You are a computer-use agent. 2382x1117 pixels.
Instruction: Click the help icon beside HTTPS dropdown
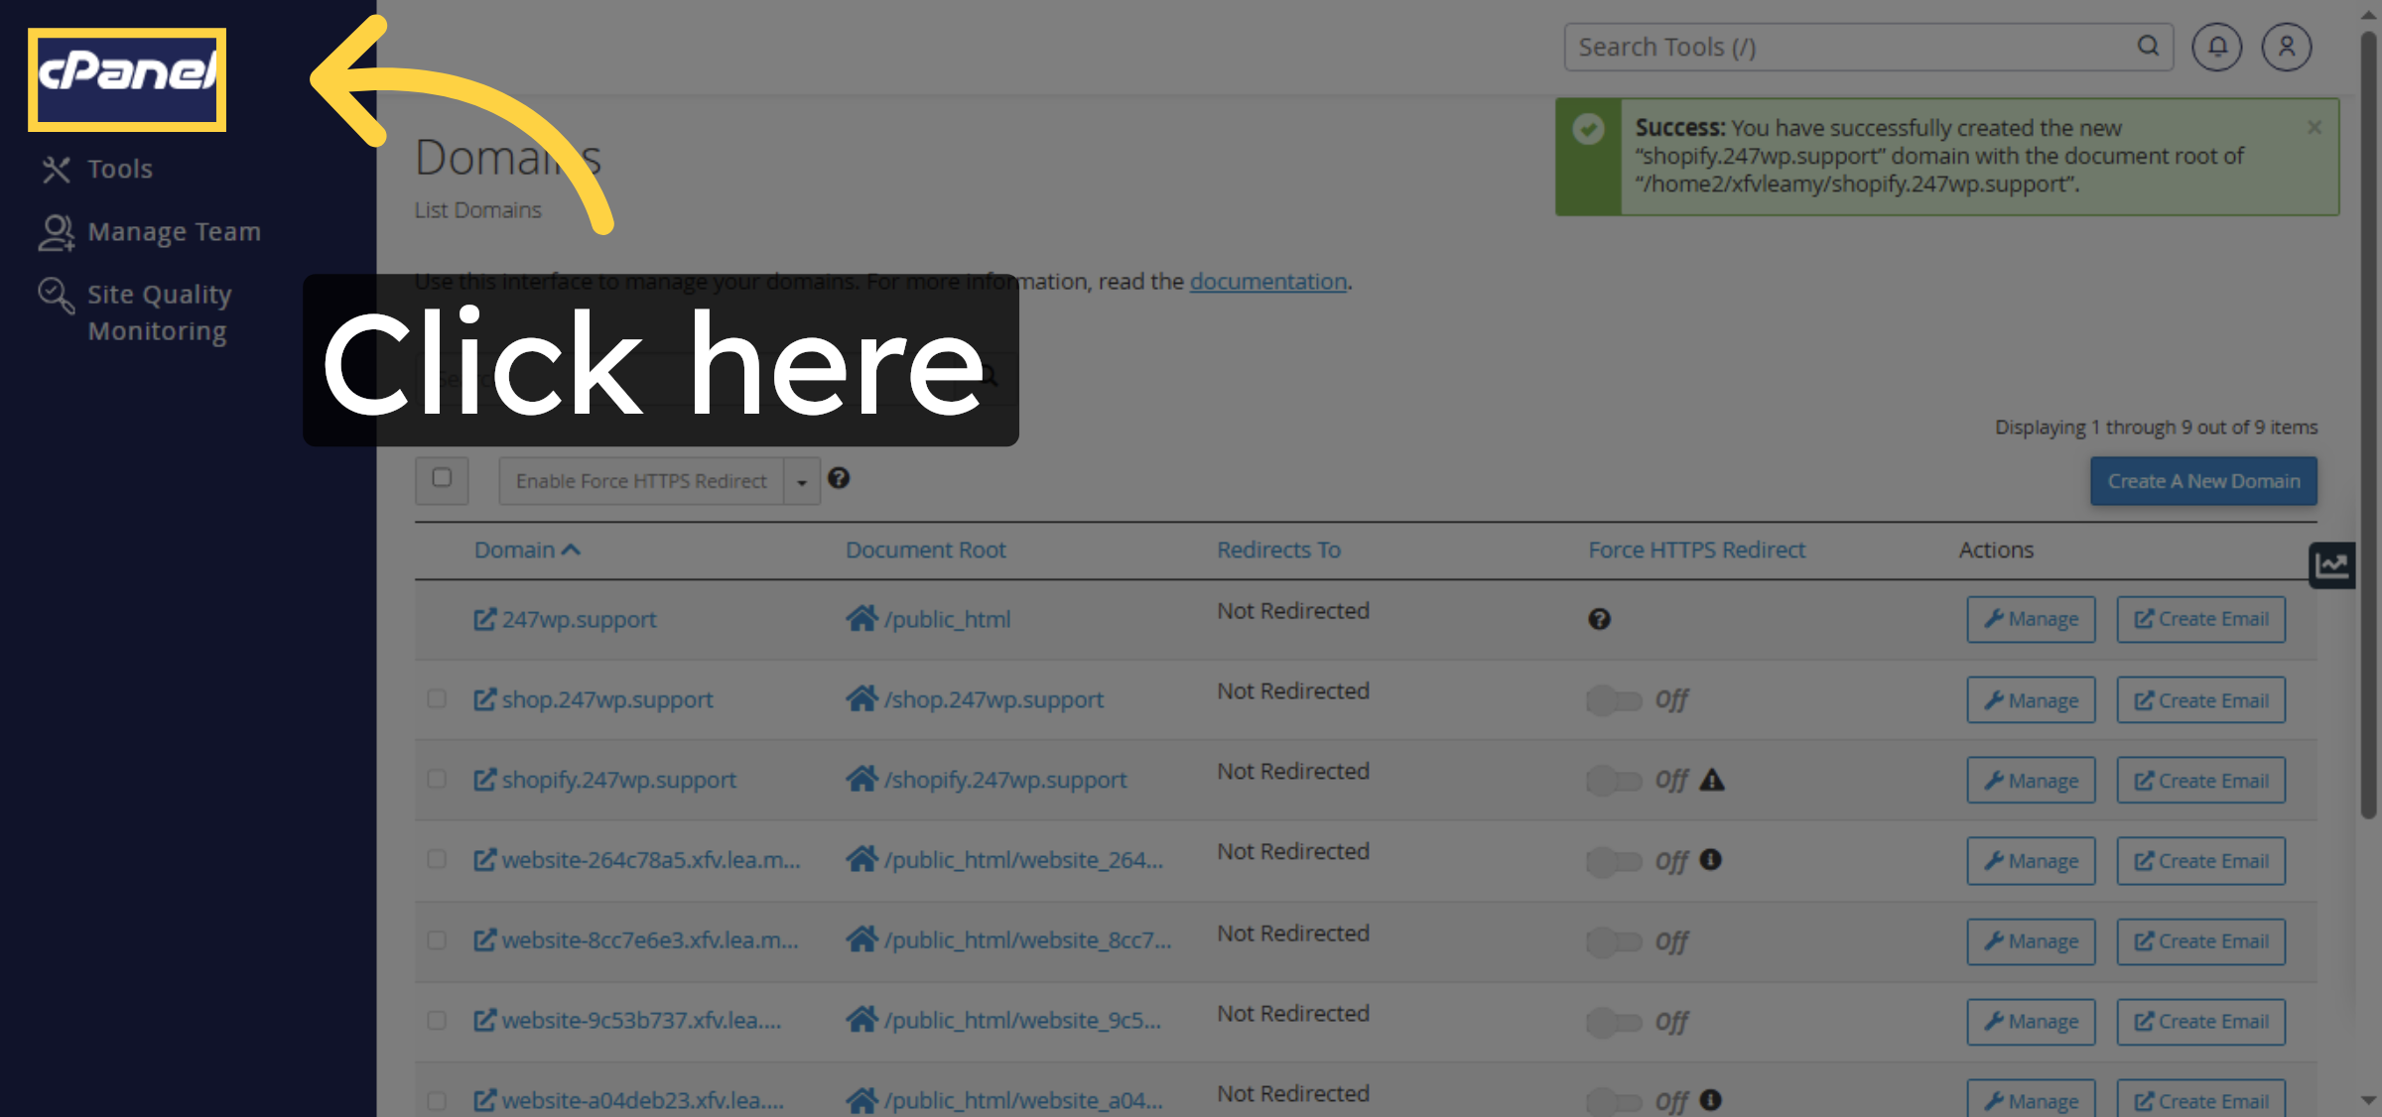click(839, 478)
